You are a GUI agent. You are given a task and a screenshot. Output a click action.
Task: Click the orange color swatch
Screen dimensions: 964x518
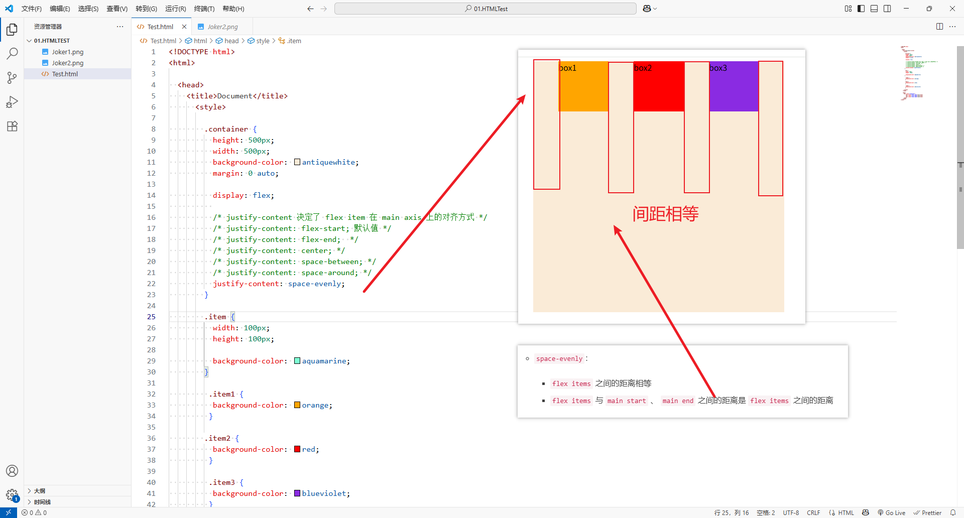tap(297, 405)
